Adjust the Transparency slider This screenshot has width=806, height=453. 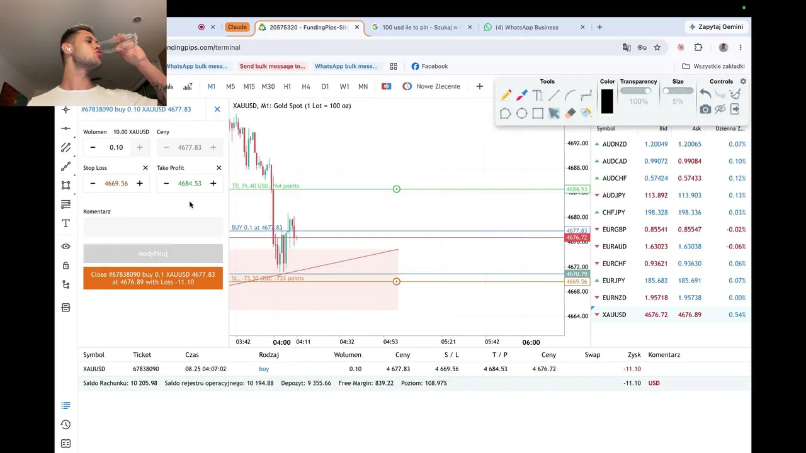[635, 91]
